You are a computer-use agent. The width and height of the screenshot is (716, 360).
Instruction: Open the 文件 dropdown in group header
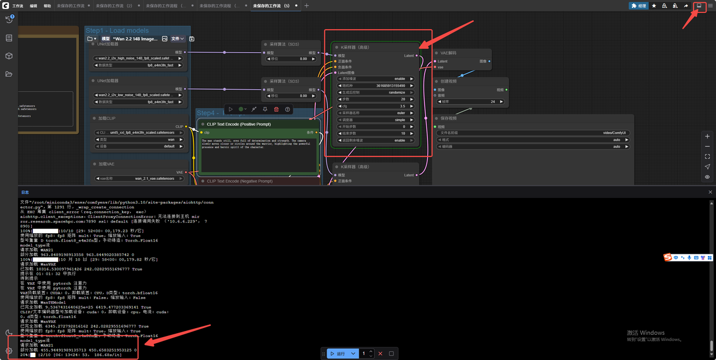(178, 39)
